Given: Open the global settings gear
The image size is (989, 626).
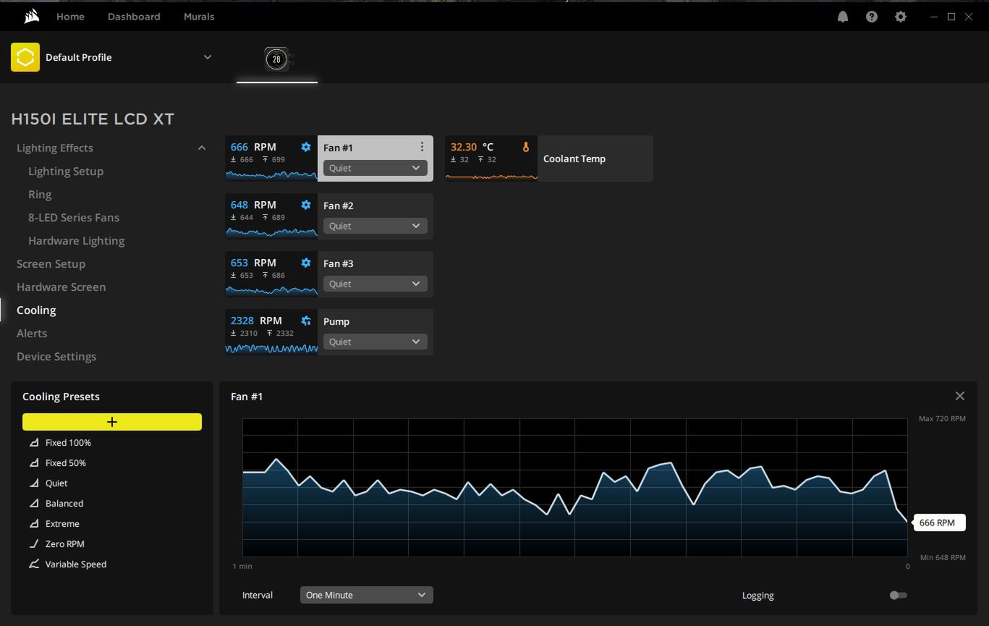Looking at the screenshot, I should [901, 17].
